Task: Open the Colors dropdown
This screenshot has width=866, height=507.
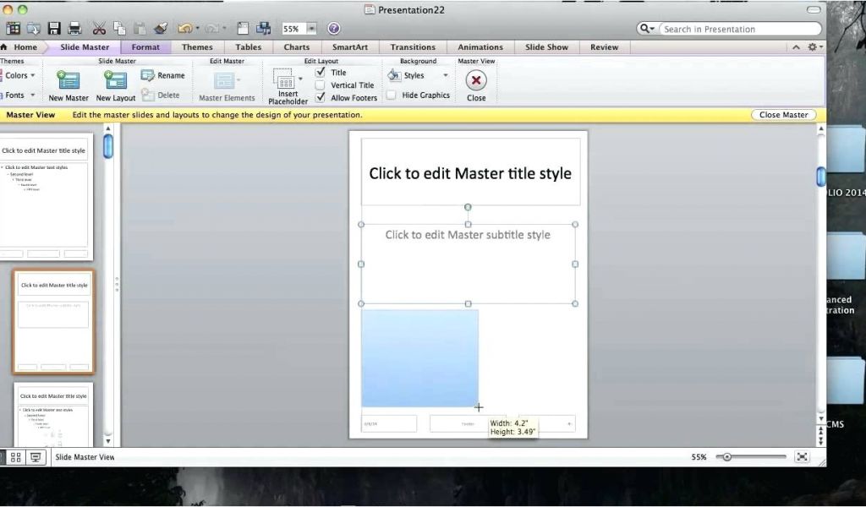Action: click(19, 75)
